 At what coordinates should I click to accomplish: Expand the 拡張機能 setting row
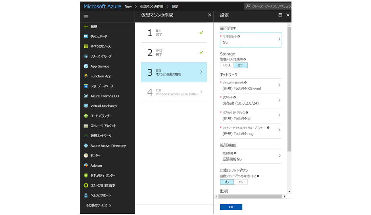[x=250, y=156]
